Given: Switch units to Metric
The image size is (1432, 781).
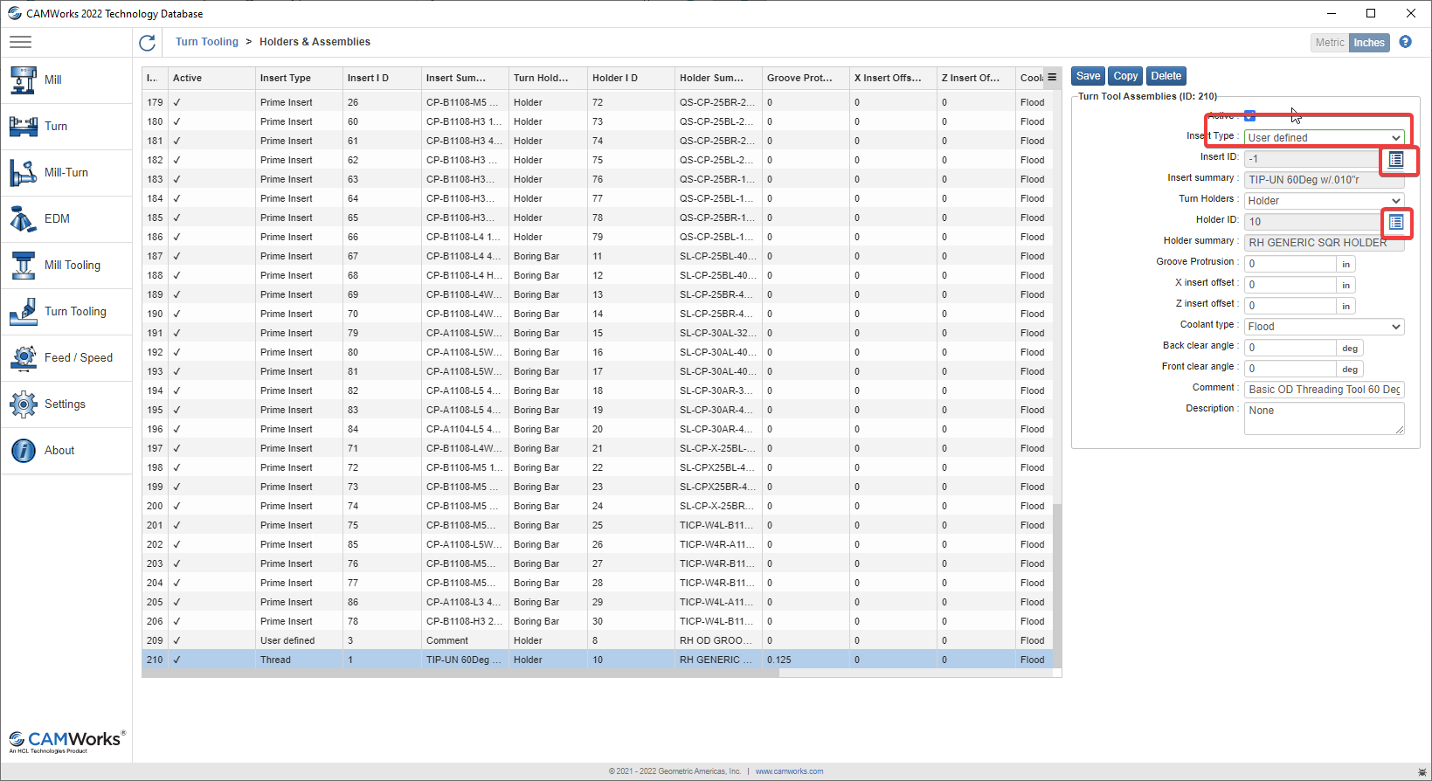Looking at the screenshot, I should tap(1330, 42).
